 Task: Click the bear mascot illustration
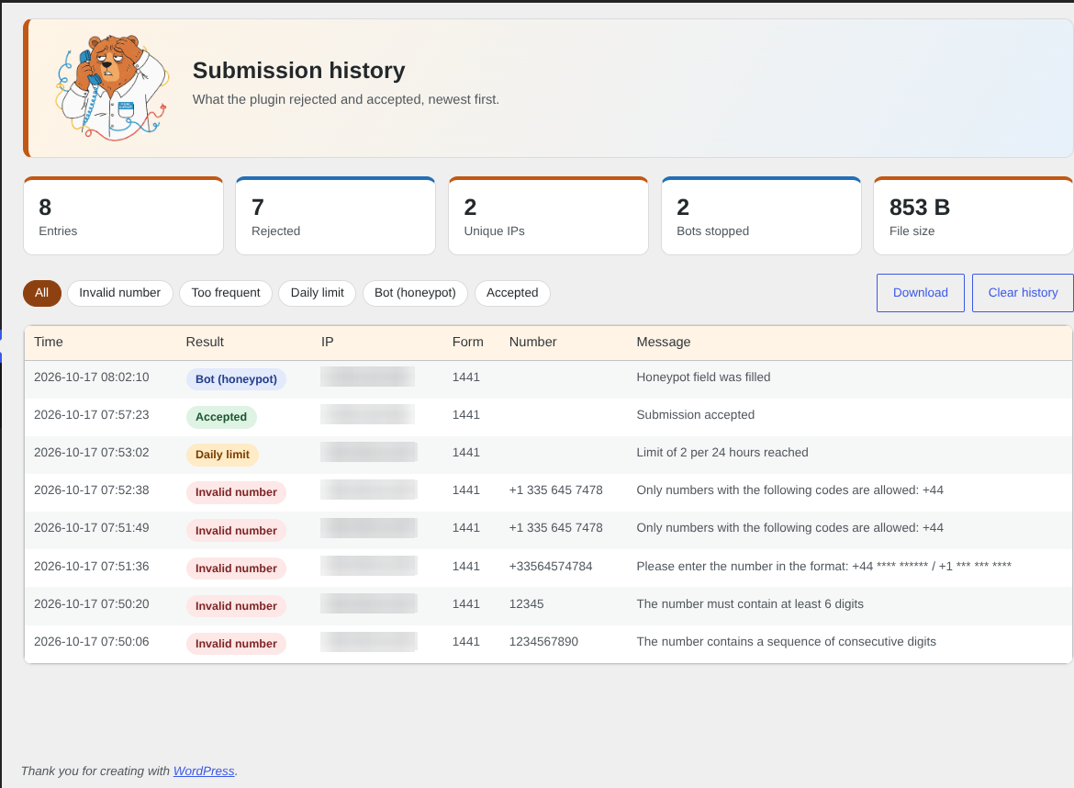coord(113,87)
